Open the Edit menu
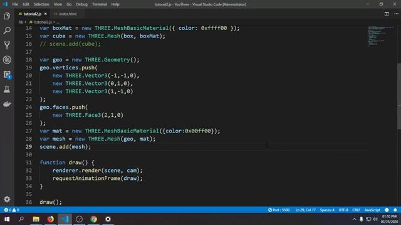The image size is (401, 225). coord(26,4)
